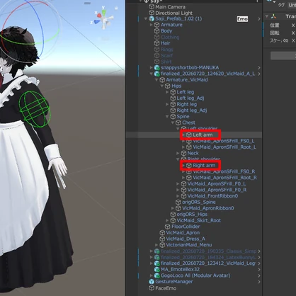Viewport: 296px width, 296px height.
Task: Open the Saji_Prefab_1.02 (1) prefab arrow
Action: point(259,18)
